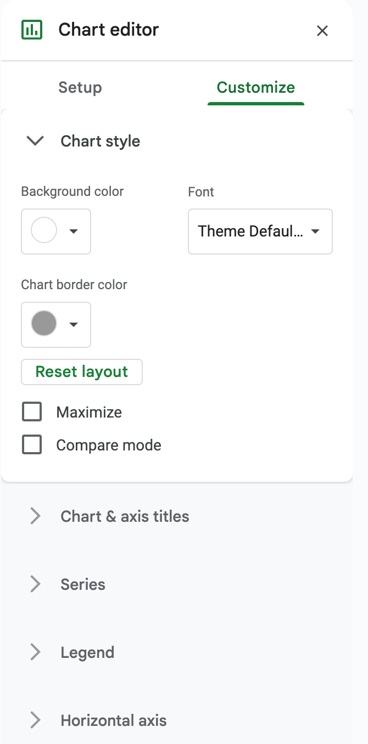Enable the Compare mode checkbox

(31, 444)
